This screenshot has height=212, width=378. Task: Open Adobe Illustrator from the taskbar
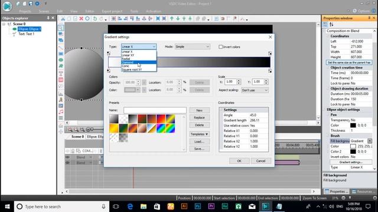point(184,207)
